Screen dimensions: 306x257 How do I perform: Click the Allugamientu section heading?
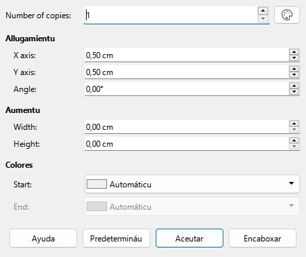tap(30, 39)
